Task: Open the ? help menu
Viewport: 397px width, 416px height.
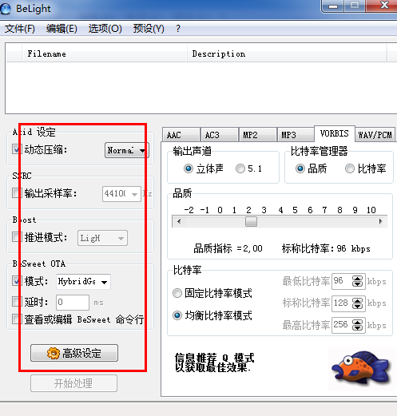Action: (178, 29)
